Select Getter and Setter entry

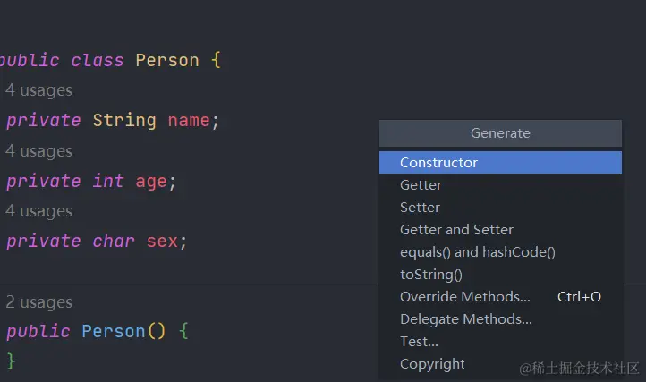(456, 230)
